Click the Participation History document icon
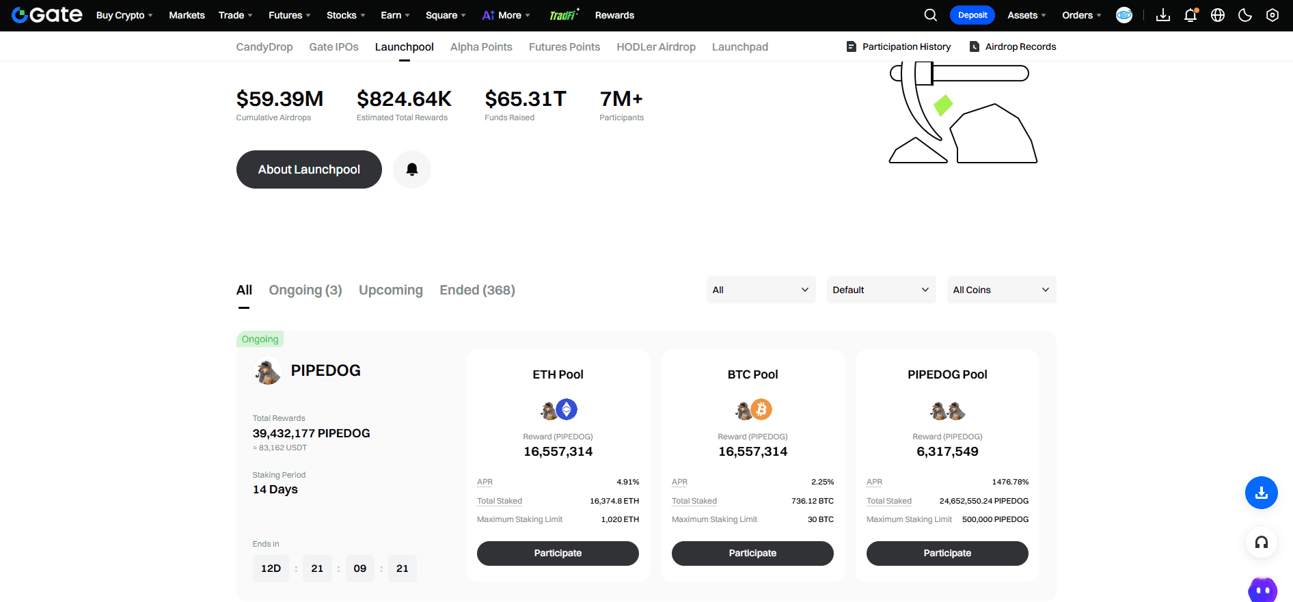This screenshot has width=1293, height=602. coord(852,46)
